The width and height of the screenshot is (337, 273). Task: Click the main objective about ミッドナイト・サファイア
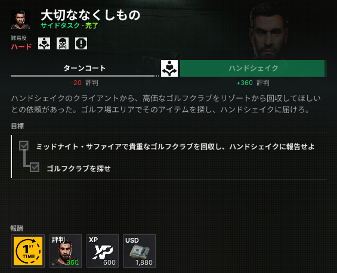coord(175,147)
